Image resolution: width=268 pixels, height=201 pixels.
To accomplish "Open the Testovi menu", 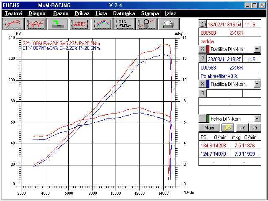I will tap(14, 13).
